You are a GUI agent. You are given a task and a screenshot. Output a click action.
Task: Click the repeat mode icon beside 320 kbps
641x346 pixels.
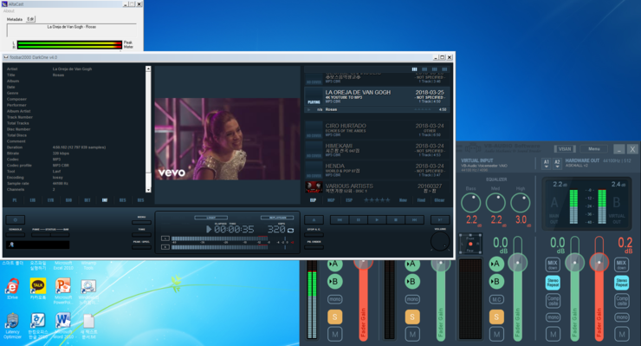coord(291,230)
